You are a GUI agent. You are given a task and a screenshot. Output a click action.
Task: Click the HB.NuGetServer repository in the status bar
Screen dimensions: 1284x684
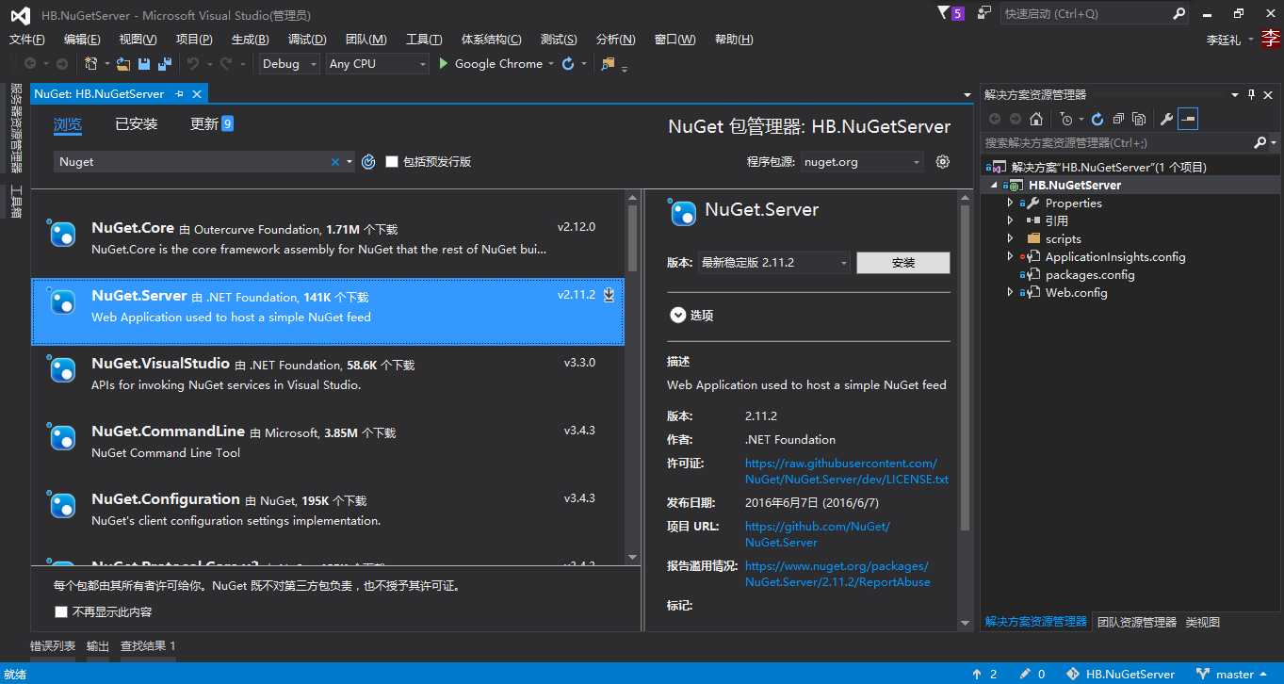point(1121,674)
